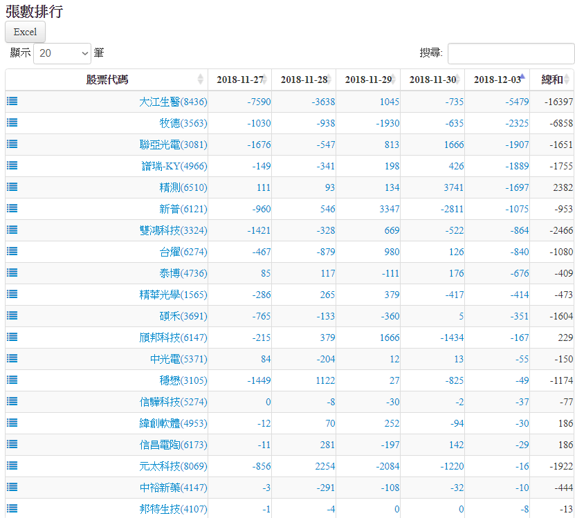Screen dimensions: 575x518
Task: Click the 搜尋 search input field
Action: pos(511,53)
